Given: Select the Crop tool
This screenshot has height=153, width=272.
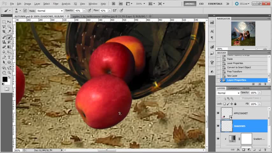Looking at the screenshot, I should click(4, 32).
